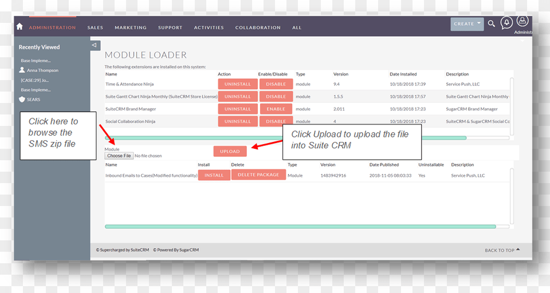Image resolution: width=550 pixels, height=293 pixels.
Task: Click Choose File to browse module zip
Action: pyautogui.click(x=119, y=156)
